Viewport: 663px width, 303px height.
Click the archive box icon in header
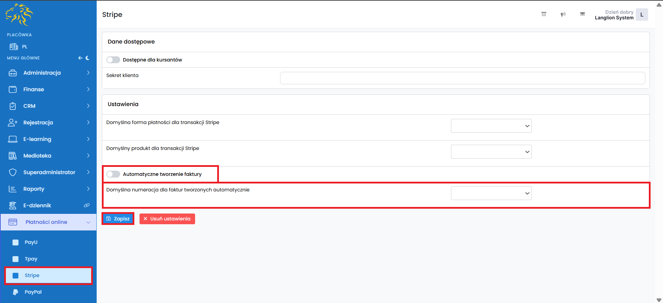point(544,14)
